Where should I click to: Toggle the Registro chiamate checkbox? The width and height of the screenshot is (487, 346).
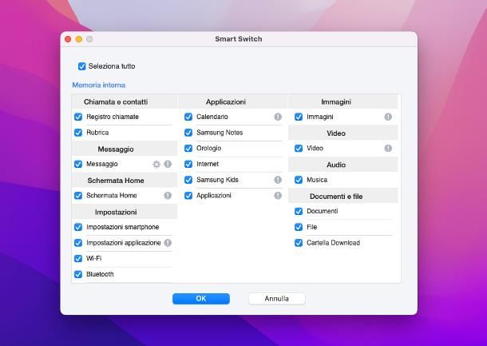pos(78,117)
